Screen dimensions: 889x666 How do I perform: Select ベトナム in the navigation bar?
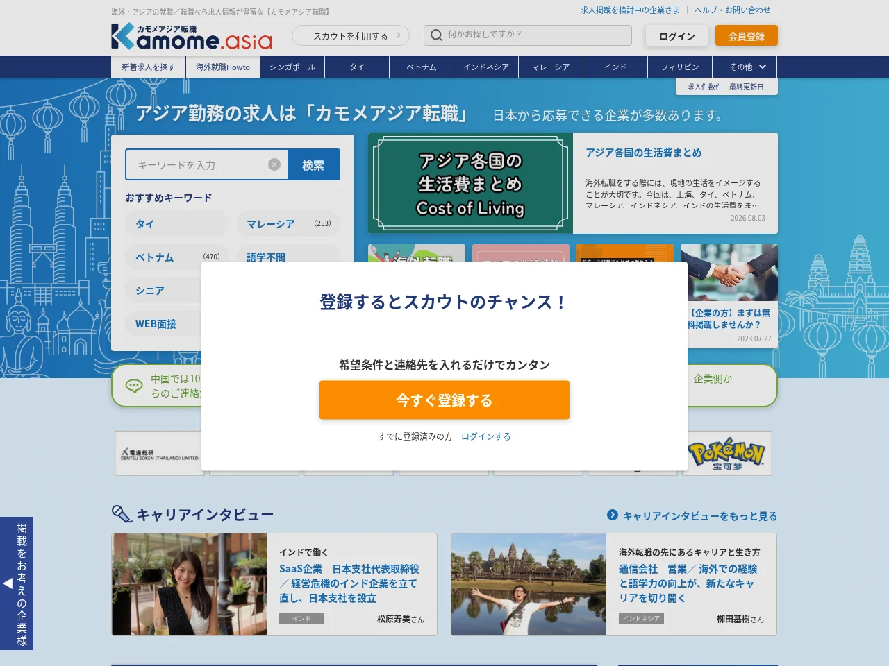pyautogui.click(x=422, y=67)
